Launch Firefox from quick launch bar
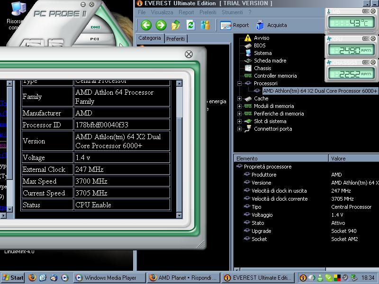 click(32, 278)
